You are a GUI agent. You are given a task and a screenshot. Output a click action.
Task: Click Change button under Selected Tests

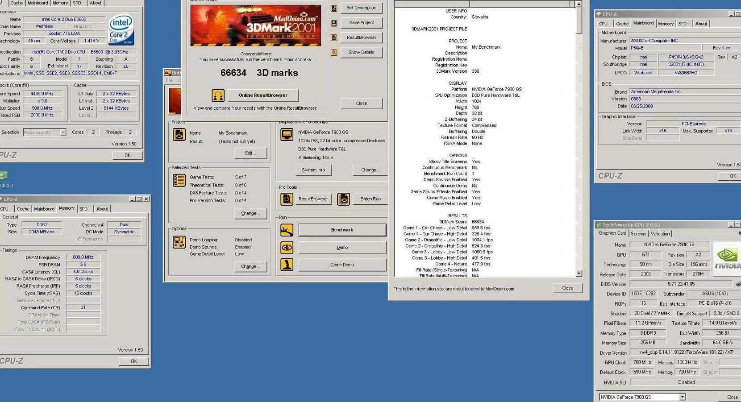(x=250, y=213)
